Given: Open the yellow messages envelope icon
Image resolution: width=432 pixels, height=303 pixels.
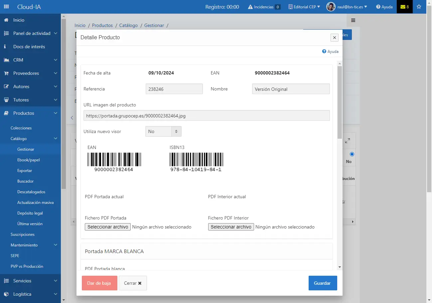Looking at the screenshot, I should (403, 7).
